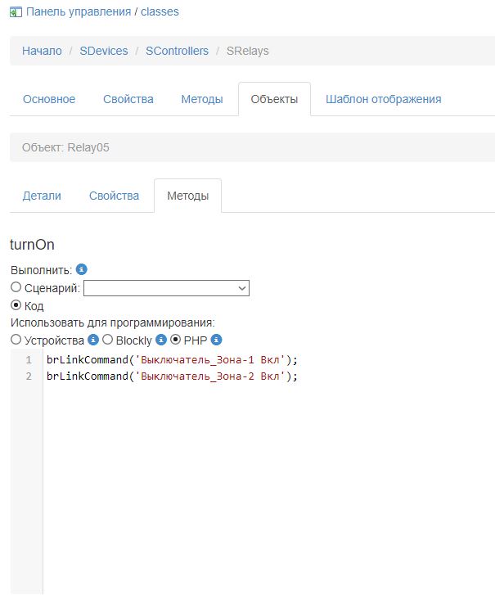Viewport: 495px width, 595px height.
Task: Click code line 1 with Зона-1 Вкл
Action: point(172,360)
